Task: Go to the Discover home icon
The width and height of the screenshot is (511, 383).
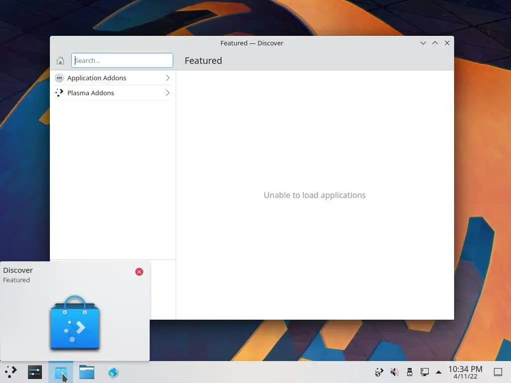Action: (x=60, y=60)
